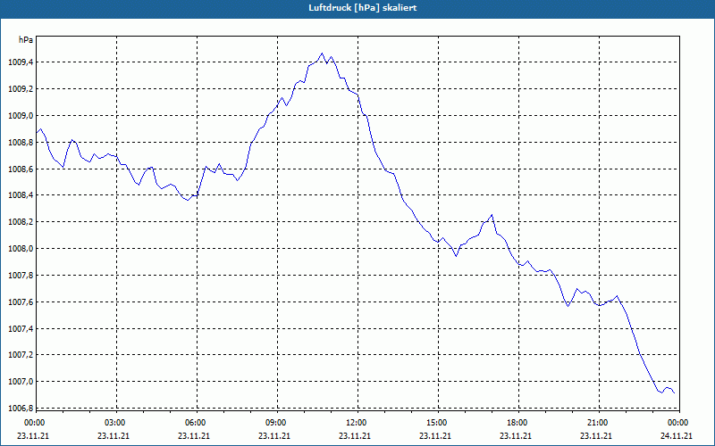Viewport: 715px width, 446px height.
Task: Click the 23.11.21 date under 21:00
Action: pyautogui.click(x=596, y=436)
